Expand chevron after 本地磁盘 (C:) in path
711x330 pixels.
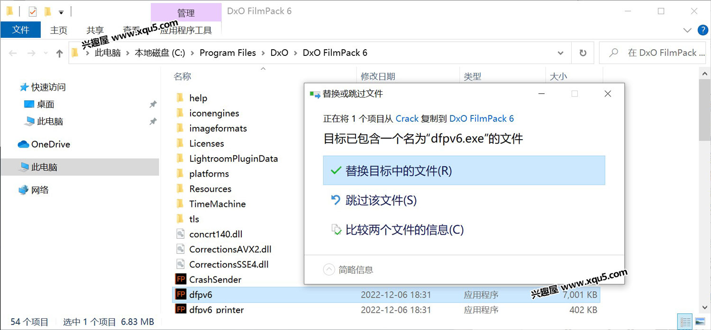pos(192,53)
